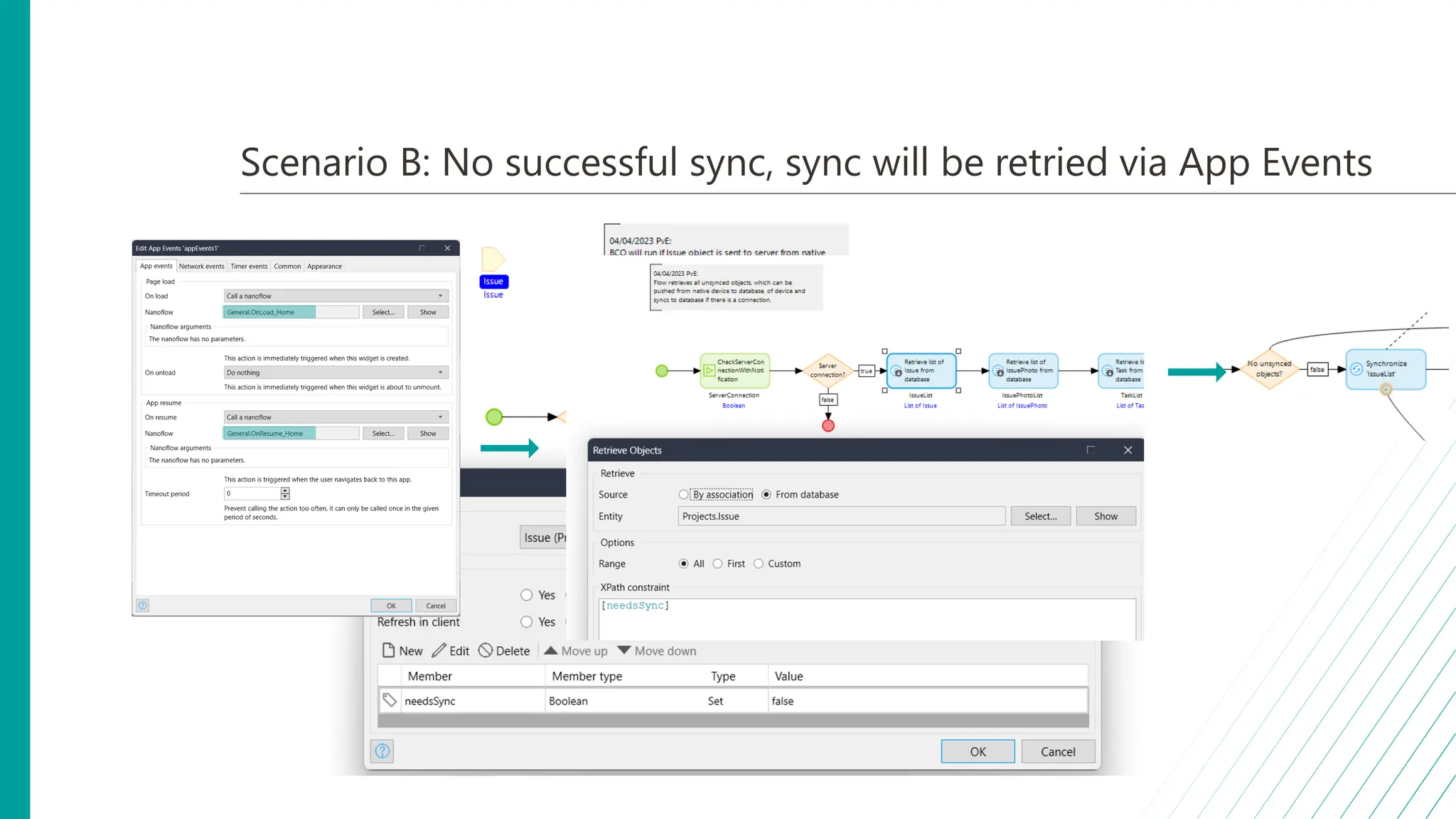The height and width of the screenshot is (819, 1456).
Task: Click the Issue parameter icon
Action: point(493,259)
